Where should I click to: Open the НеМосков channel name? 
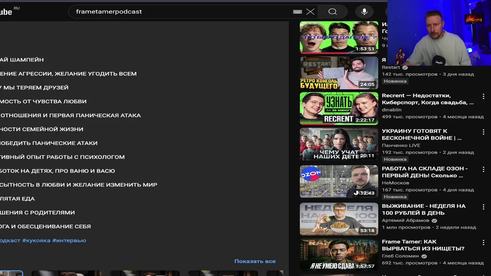[395, 183]
